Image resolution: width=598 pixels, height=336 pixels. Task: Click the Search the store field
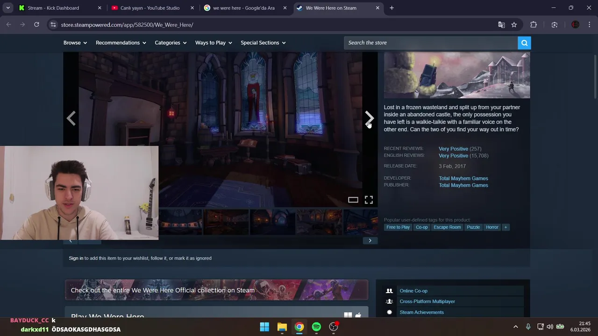click(x=431, y=43)
